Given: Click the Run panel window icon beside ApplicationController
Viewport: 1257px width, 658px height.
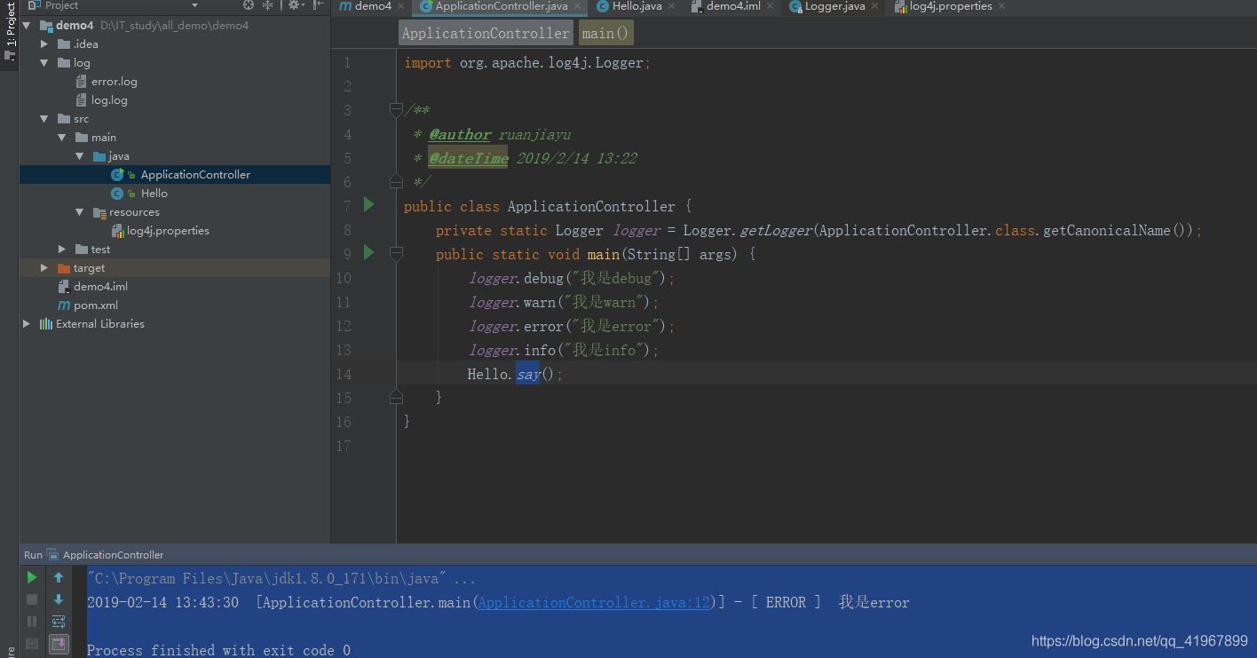Looking at the screenshot, I should (52, 555).
